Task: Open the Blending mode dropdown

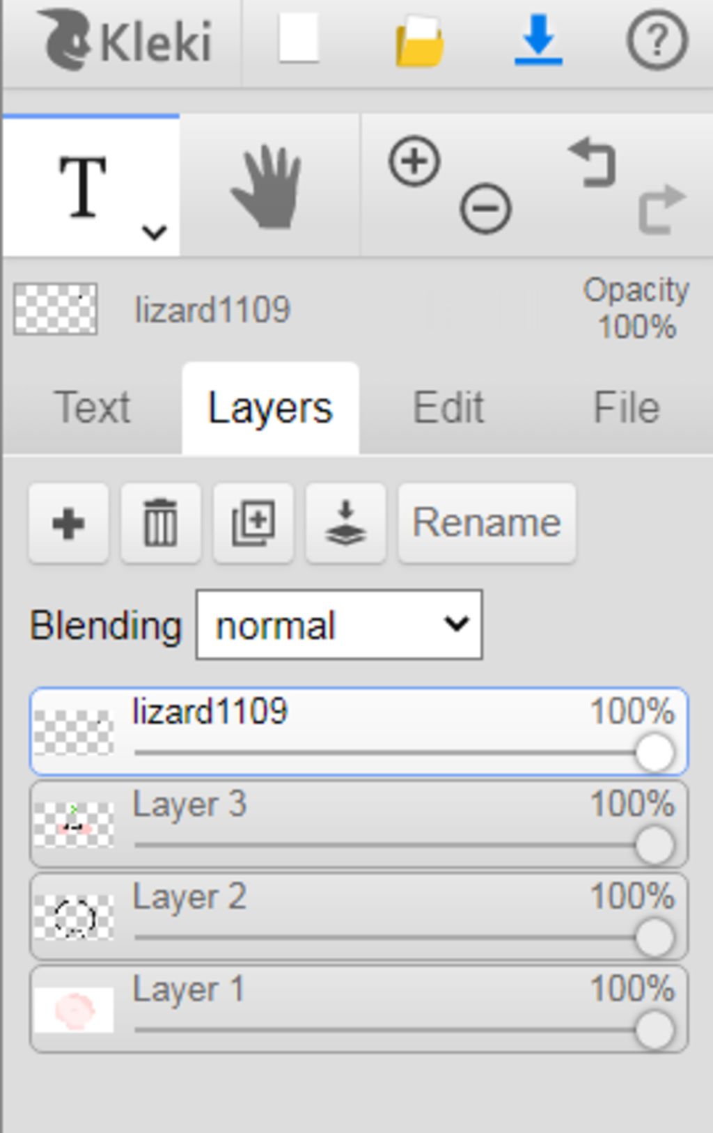Action: point(339,625)
